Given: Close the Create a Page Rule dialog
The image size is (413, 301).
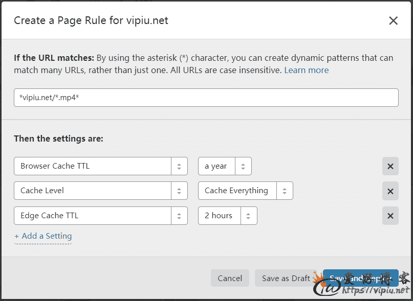Looking at the screenshot, I should [x=393, y=20].
